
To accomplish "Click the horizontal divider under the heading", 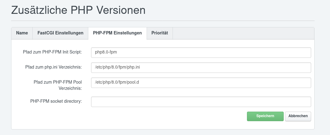I will pyautogui.click(x=163, y=21).
